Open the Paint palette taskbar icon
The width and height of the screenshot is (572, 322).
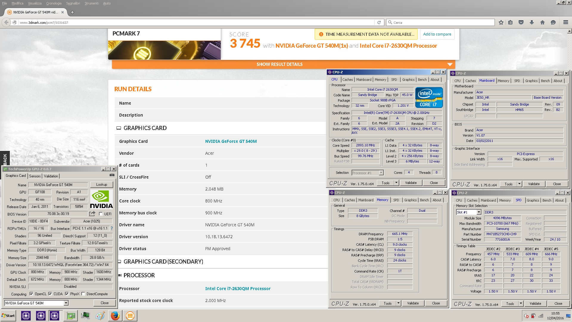100,315
